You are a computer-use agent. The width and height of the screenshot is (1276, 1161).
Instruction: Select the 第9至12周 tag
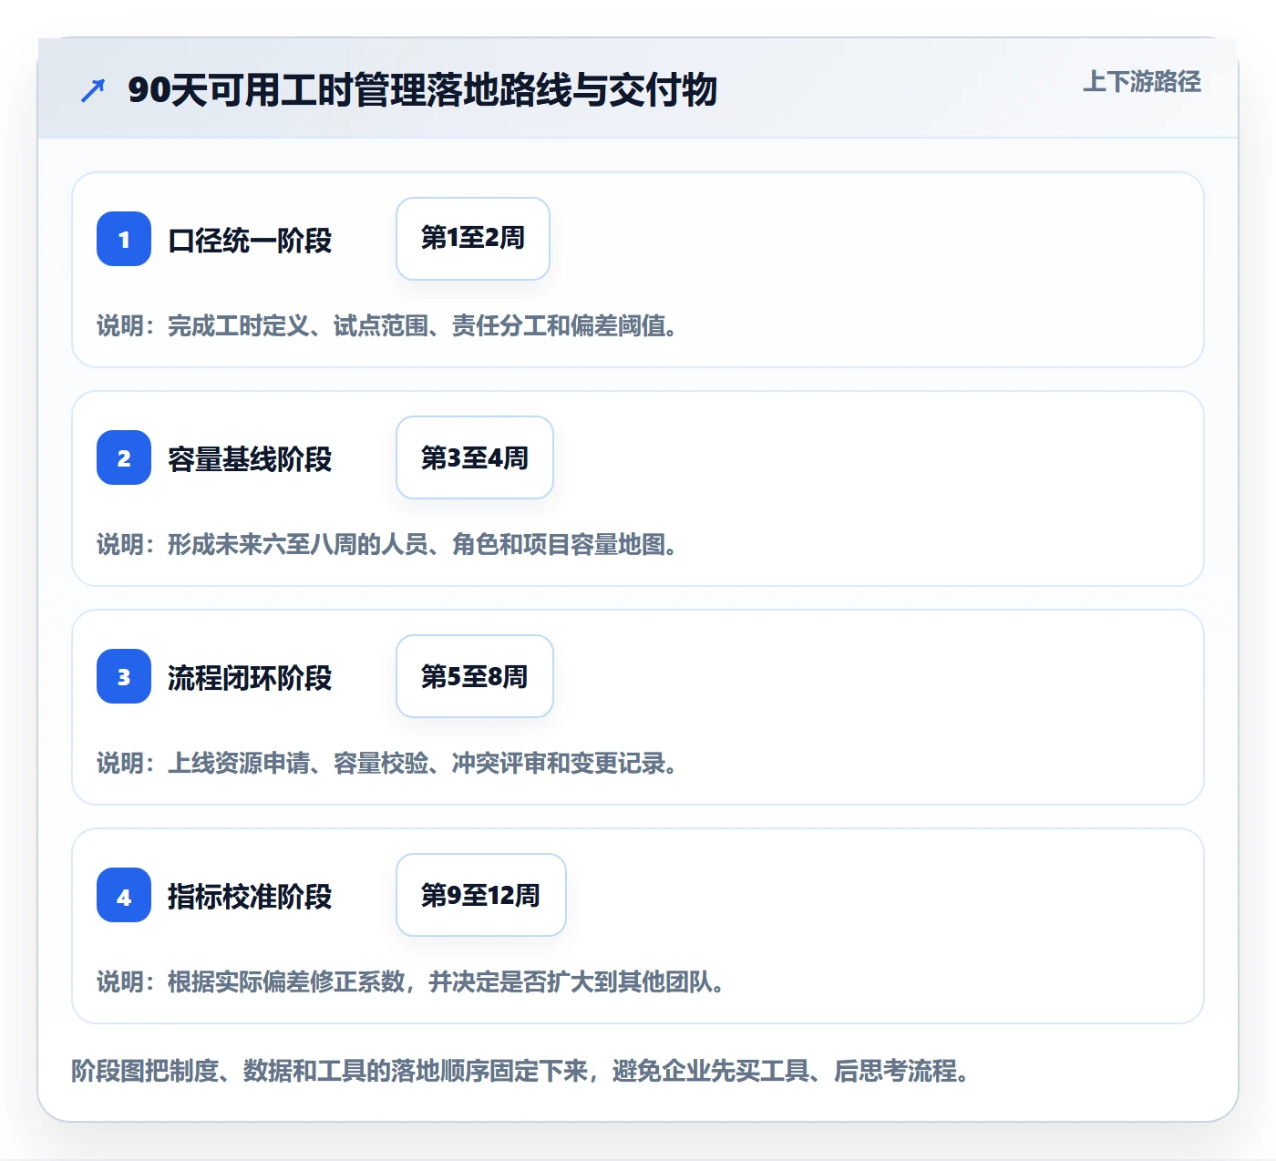[481, 895]
